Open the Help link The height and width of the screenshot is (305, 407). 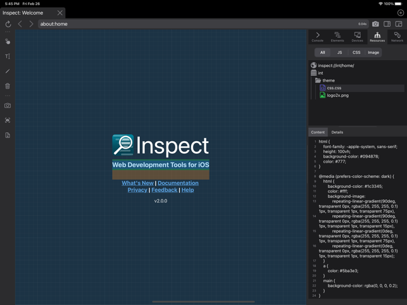[187, 190]
